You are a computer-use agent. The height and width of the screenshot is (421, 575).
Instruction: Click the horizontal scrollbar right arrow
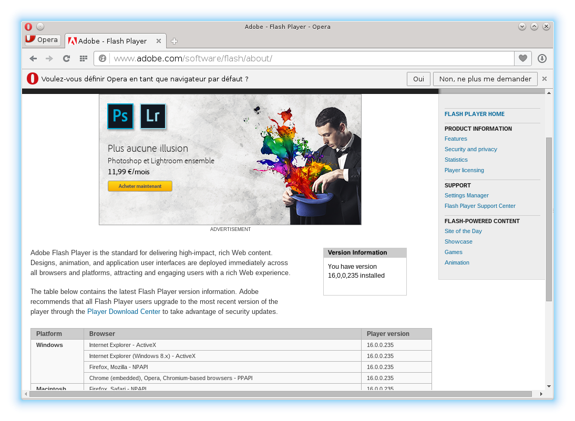(541, 394)
